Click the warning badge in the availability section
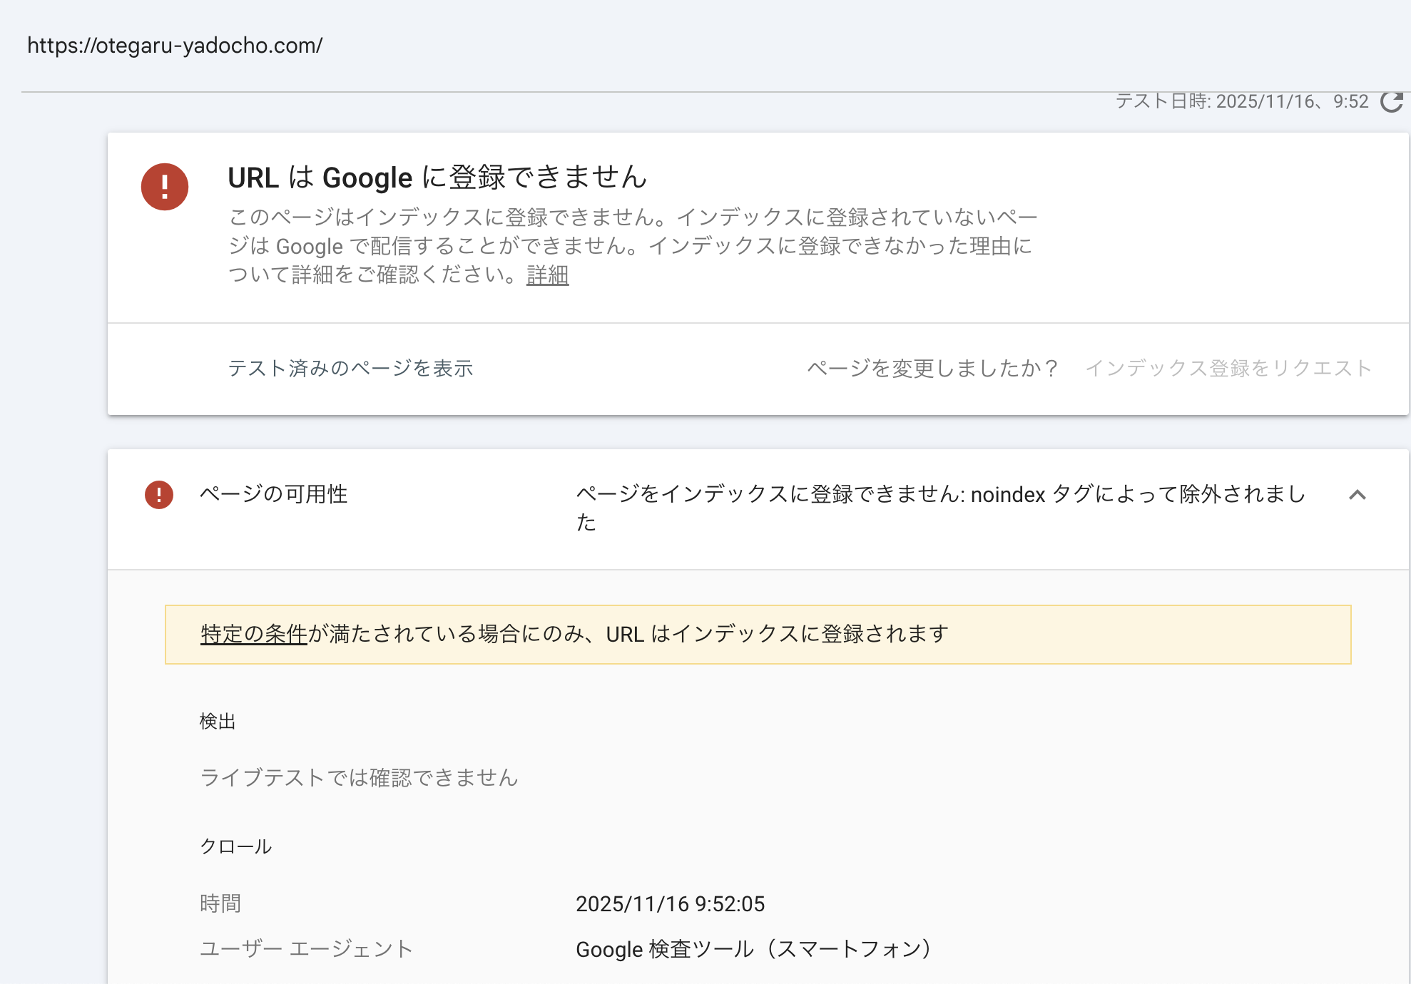 (x=160, y=495)
